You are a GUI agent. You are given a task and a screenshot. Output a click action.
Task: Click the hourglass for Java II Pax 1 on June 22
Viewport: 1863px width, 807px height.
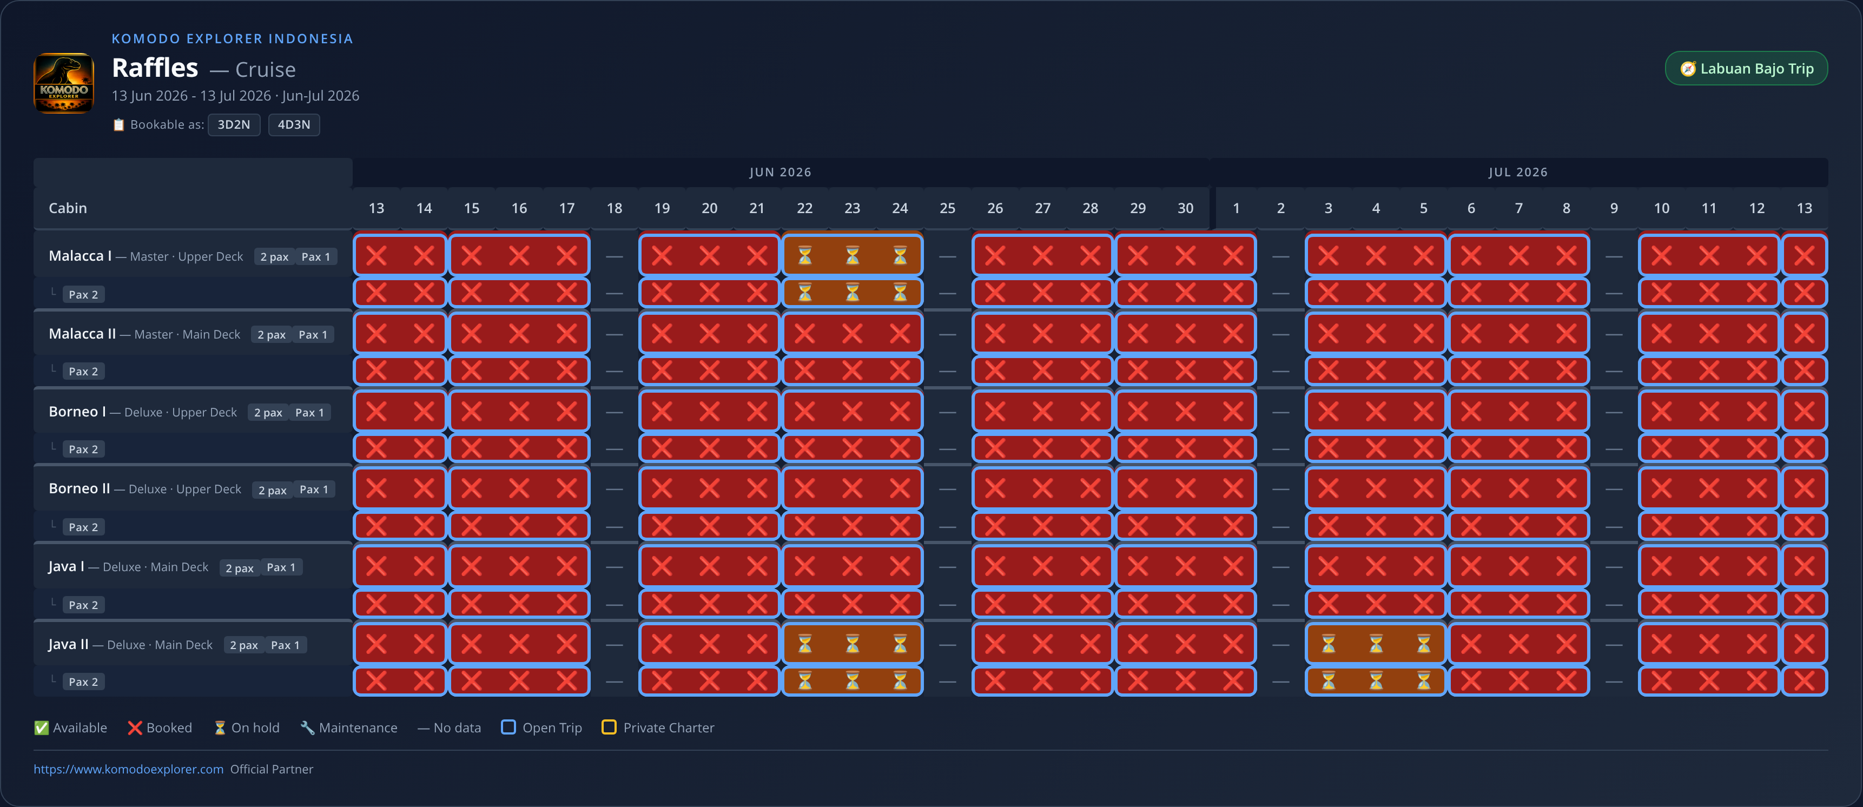(x=804, y=644)
